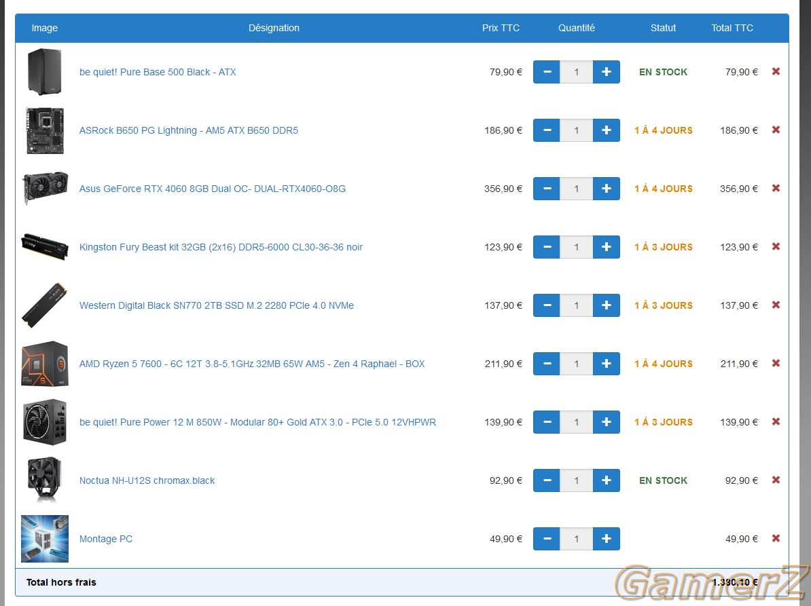Increase quantity of Pure Power 12 M PSU
This screenshot has width=811, height=606.
[606, 422]
